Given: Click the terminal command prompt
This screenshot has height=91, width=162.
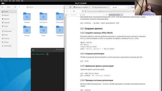Looking at the screenshot, I should [x=40, y=54].
